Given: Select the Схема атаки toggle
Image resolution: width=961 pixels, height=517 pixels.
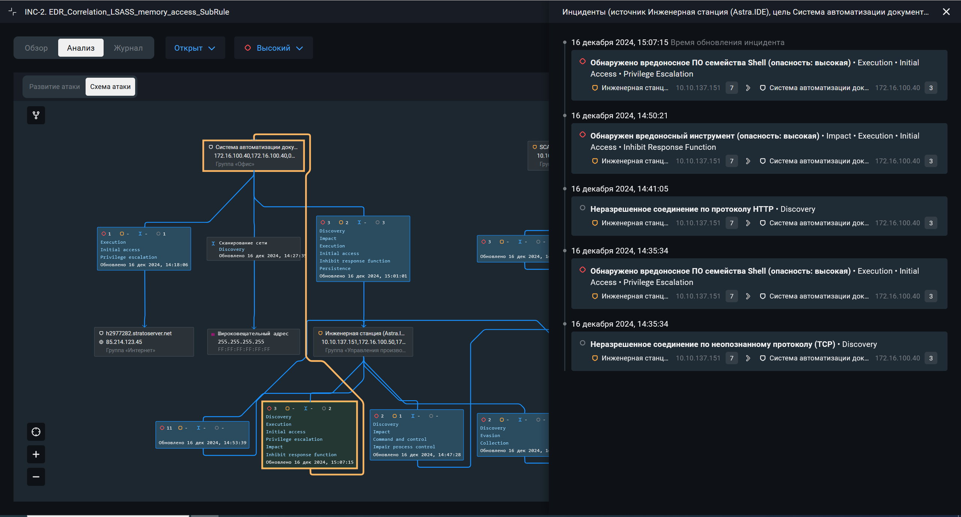Looking at the screenshot, I should [x=110, y=87].
